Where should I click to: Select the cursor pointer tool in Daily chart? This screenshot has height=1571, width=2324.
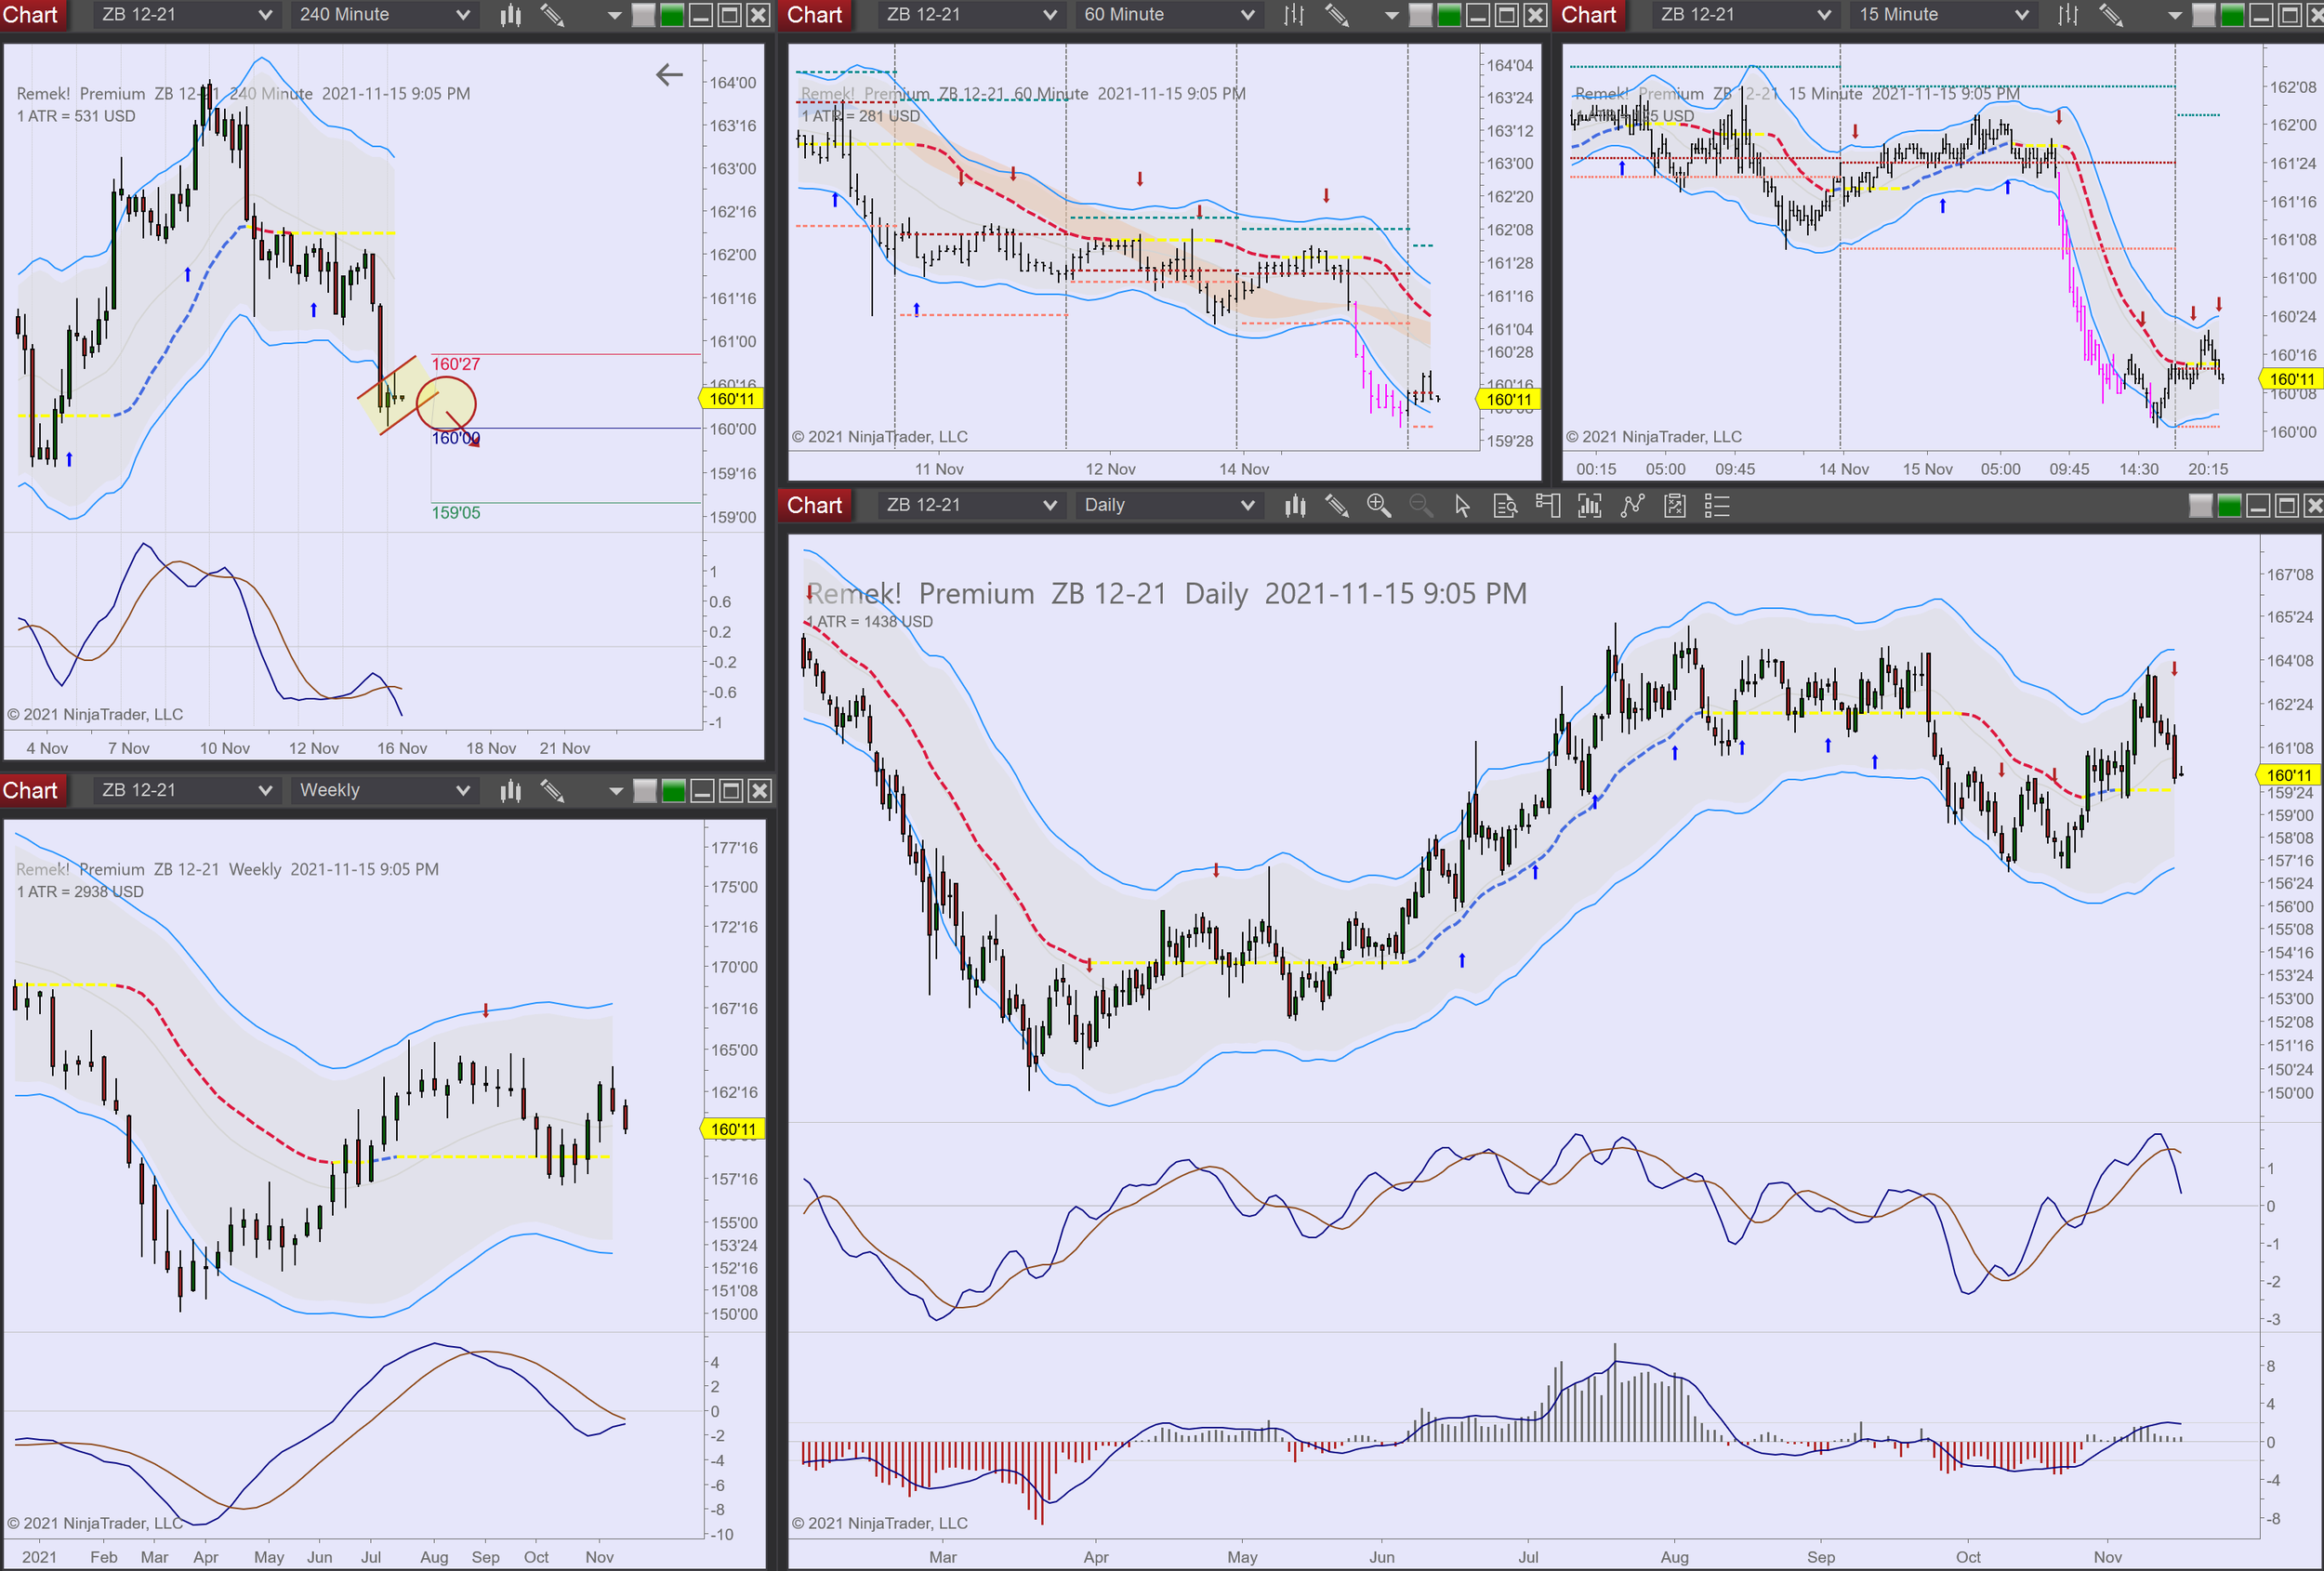(1462, 506)
